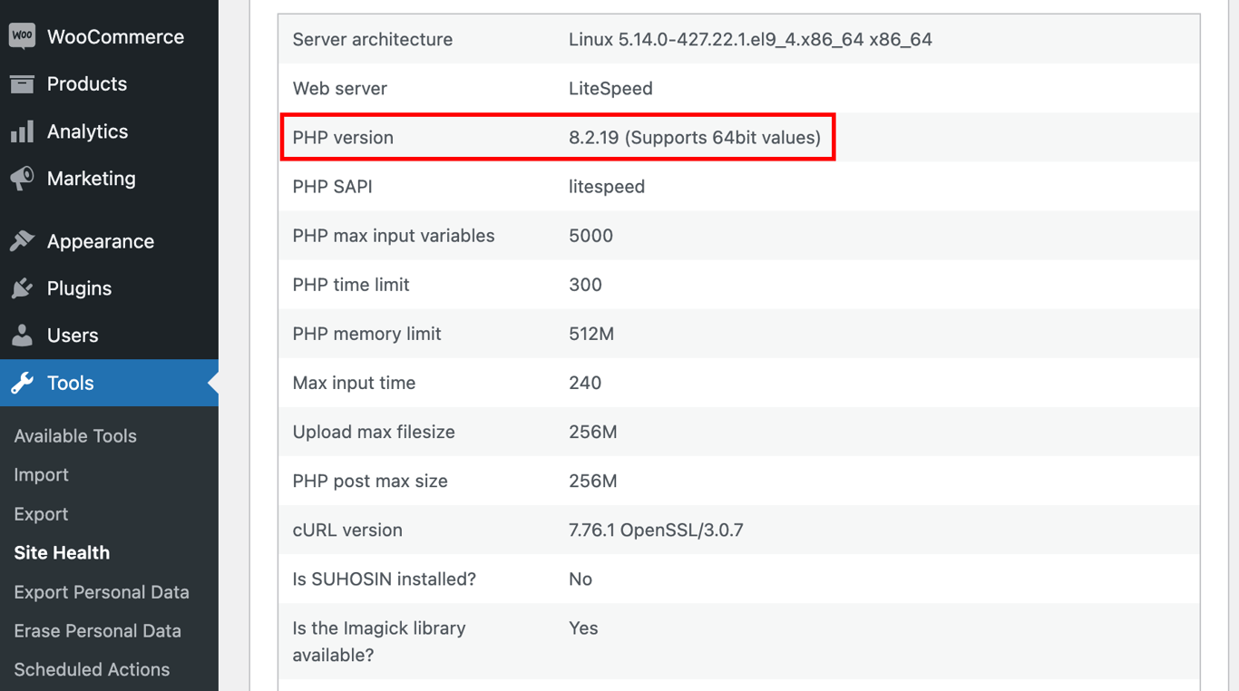Open Appearance using its brush icon

pos(23,240)
